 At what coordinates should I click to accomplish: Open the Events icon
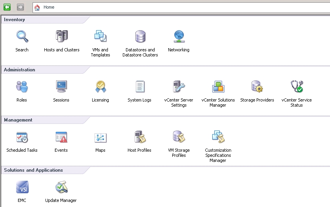(x=61, y=137)
